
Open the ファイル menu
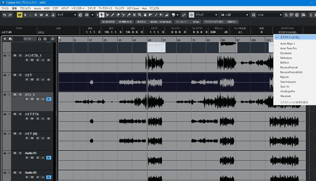pyautogui.click(x=5, y=8)
